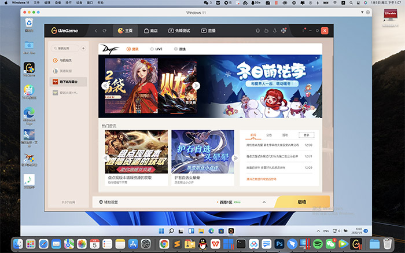Add an app with the plus button
This screenshot has width=405, height=253.
tap(83, 48)
